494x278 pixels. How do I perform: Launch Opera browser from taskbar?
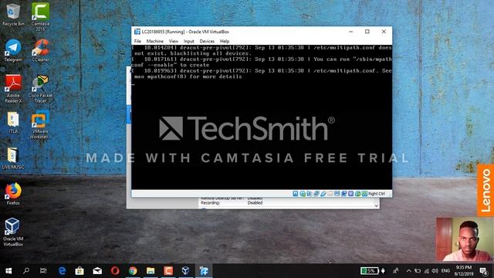click(115, 271)
